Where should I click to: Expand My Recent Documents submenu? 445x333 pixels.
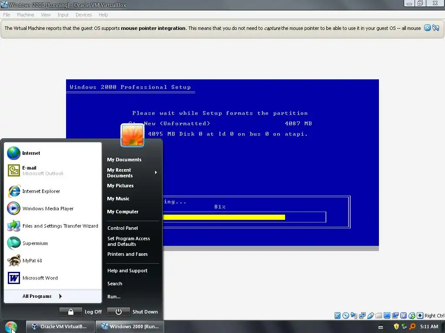pyautogui.click(x=132, y=173)
